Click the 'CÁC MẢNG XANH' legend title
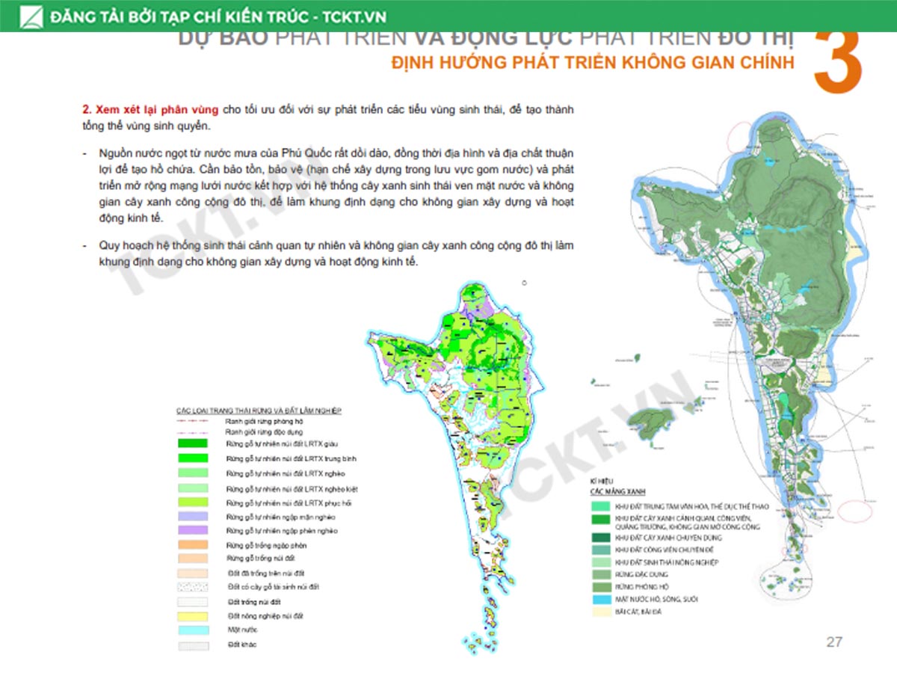This screenshot has height=673, width=897. 617,494
